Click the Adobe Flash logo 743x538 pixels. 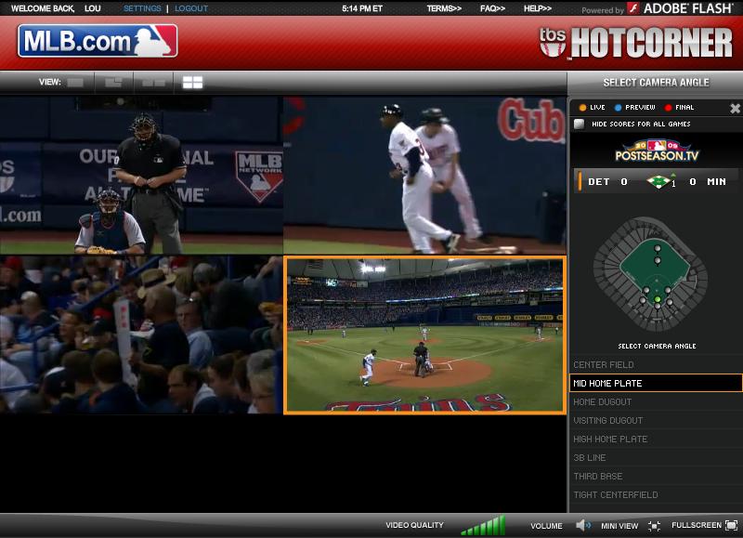point(681,8)
